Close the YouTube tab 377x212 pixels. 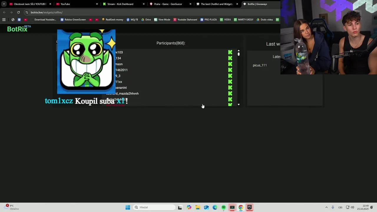[x=97, y=4]
